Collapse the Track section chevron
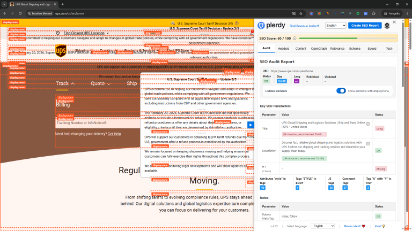This screenshot has width=412, height=231. tap(73, 83)
